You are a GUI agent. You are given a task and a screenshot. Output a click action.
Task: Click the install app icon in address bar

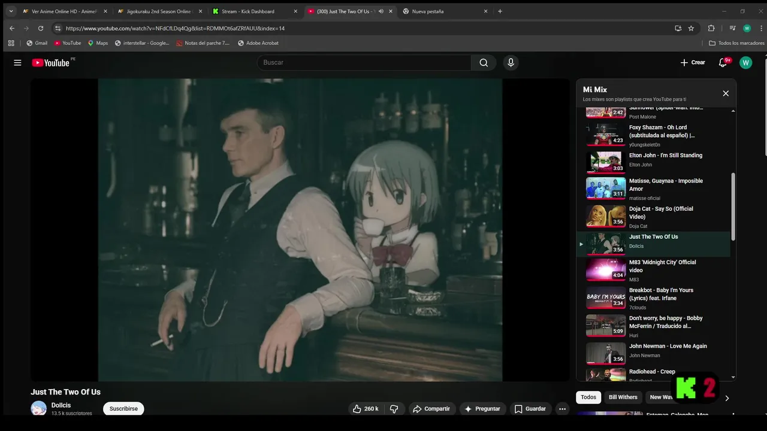(678, 28)
